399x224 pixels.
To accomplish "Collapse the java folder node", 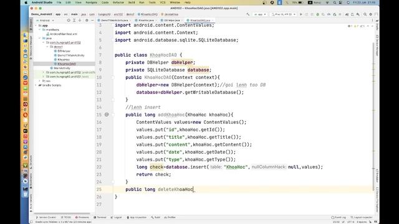I will click(40, 39).
